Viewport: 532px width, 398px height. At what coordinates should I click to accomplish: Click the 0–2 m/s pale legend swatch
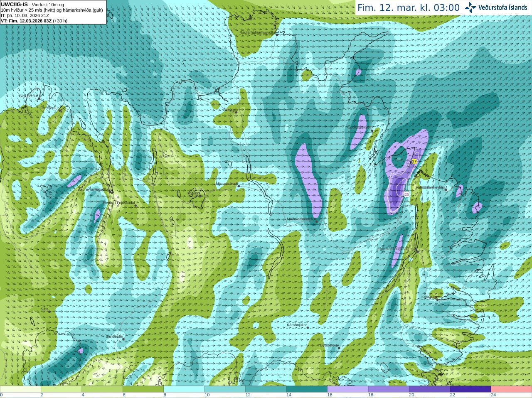click(20, 389)
